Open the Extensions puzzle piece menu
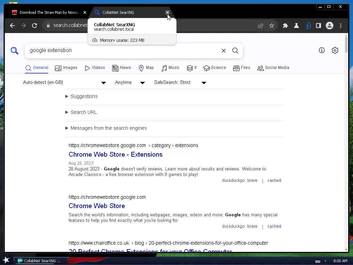This screenshot has height=265, width=353. coord(285,26)
